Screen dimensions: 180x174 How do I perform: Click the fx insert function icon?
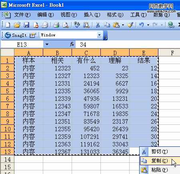pyautogui.click(x=72, y=44)
